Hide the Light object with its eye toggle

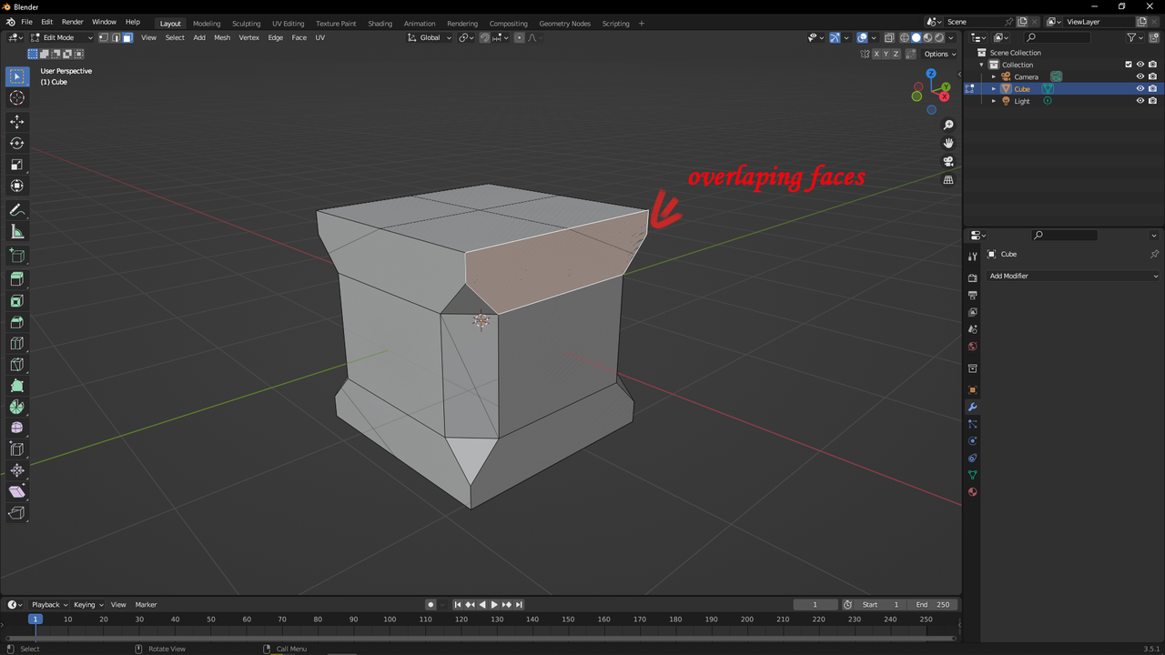tap(1140, 100)
